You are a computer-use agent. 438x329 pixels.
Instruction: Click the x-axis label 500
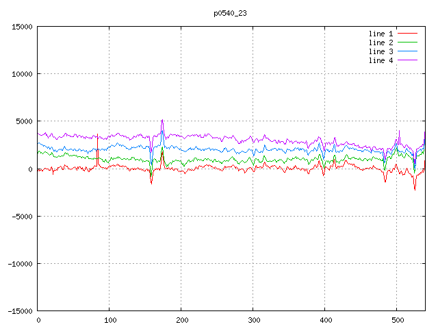pyautogui.click(x=398, y=320)
